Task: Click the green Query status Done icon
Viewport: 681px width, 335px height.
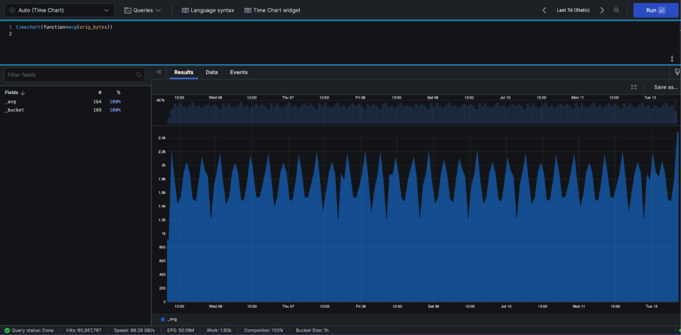Action: tap(7, 331)
